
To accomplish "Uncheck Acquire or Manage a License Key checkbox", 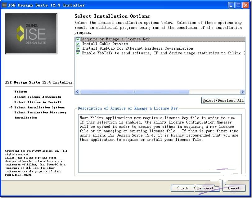I will (x=78, y=39).
